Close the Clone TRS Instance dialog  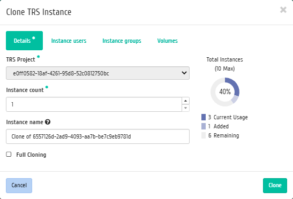(283, 10)
